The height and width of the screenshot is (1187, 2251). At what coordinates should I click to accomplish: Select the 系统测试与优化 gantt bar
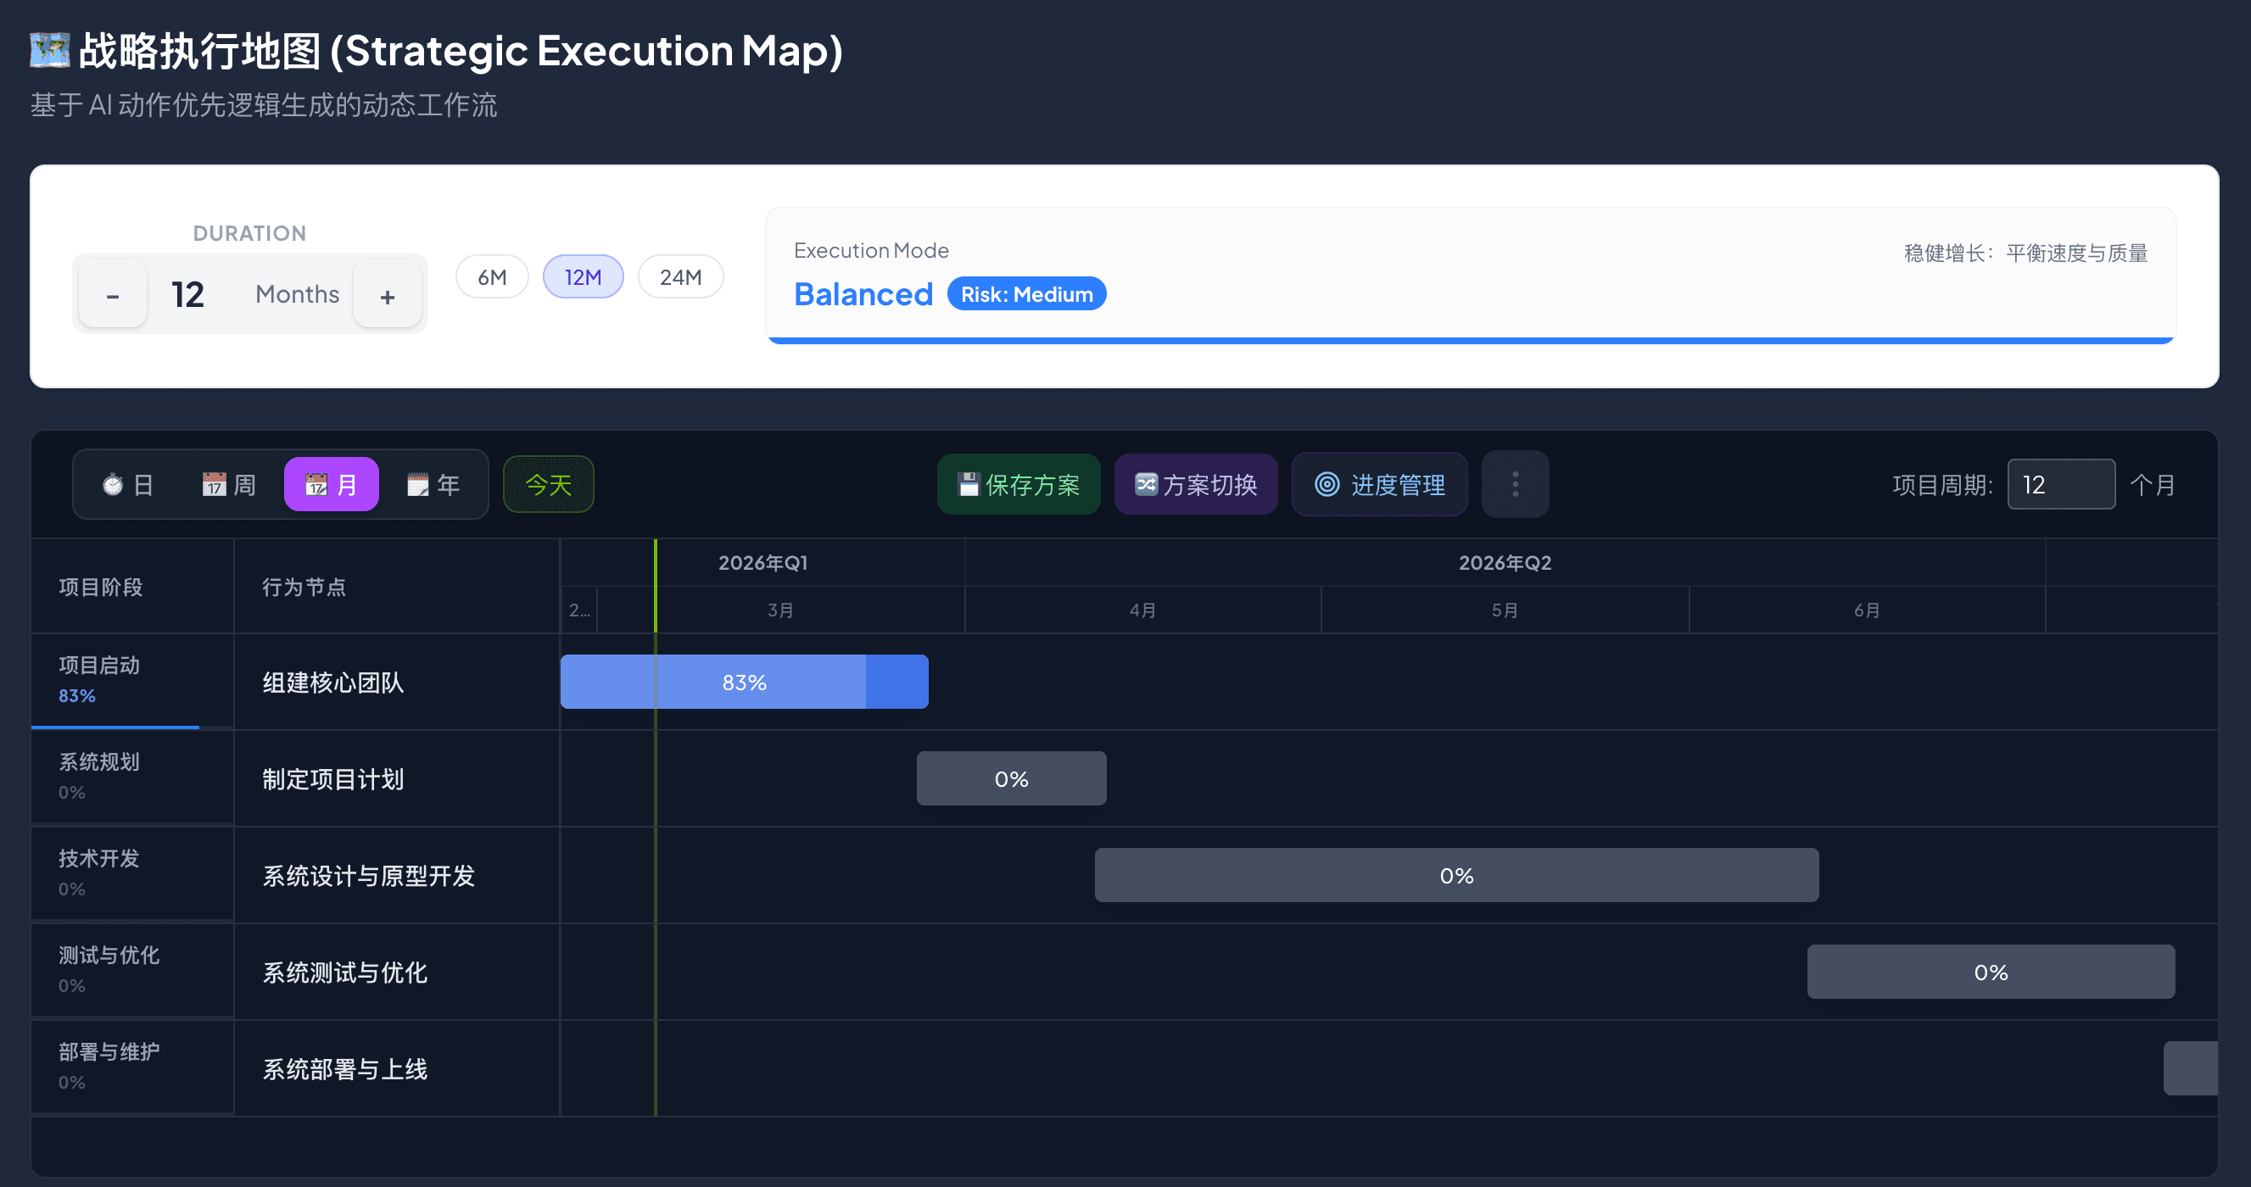click(x=1990, y=972)
